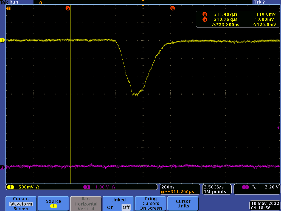Click the magenta trigger level arrow on the right edge
The height and width of the screenshot is (211, 281).
279,128
